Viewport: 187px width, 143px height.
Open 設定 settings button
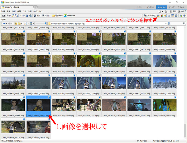pos(173,12)
